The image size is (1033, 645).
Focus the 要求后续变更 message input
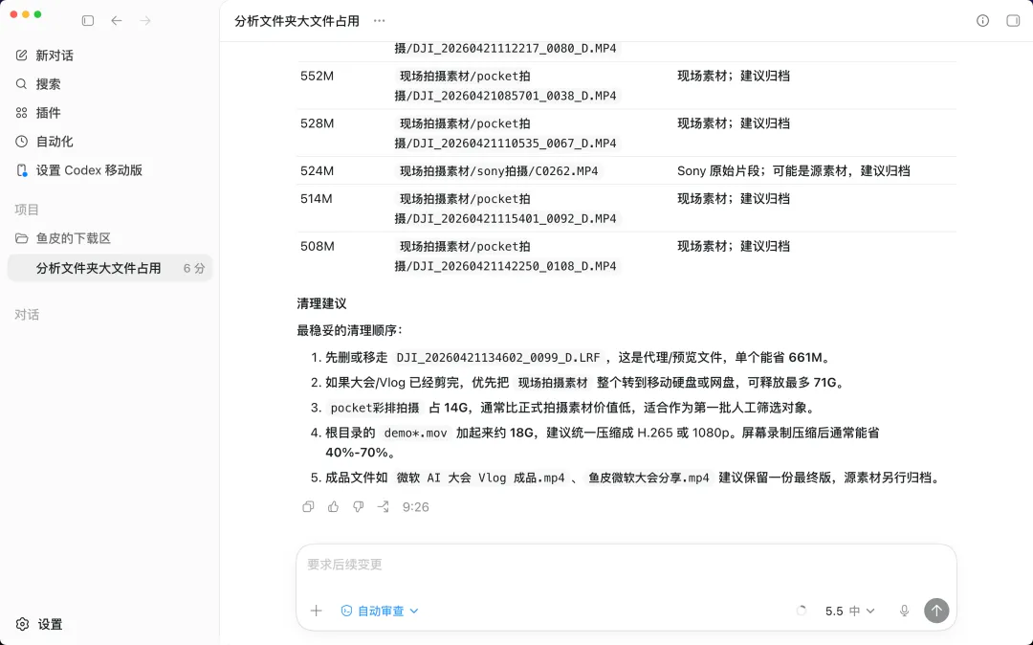(x=626, y=565)
